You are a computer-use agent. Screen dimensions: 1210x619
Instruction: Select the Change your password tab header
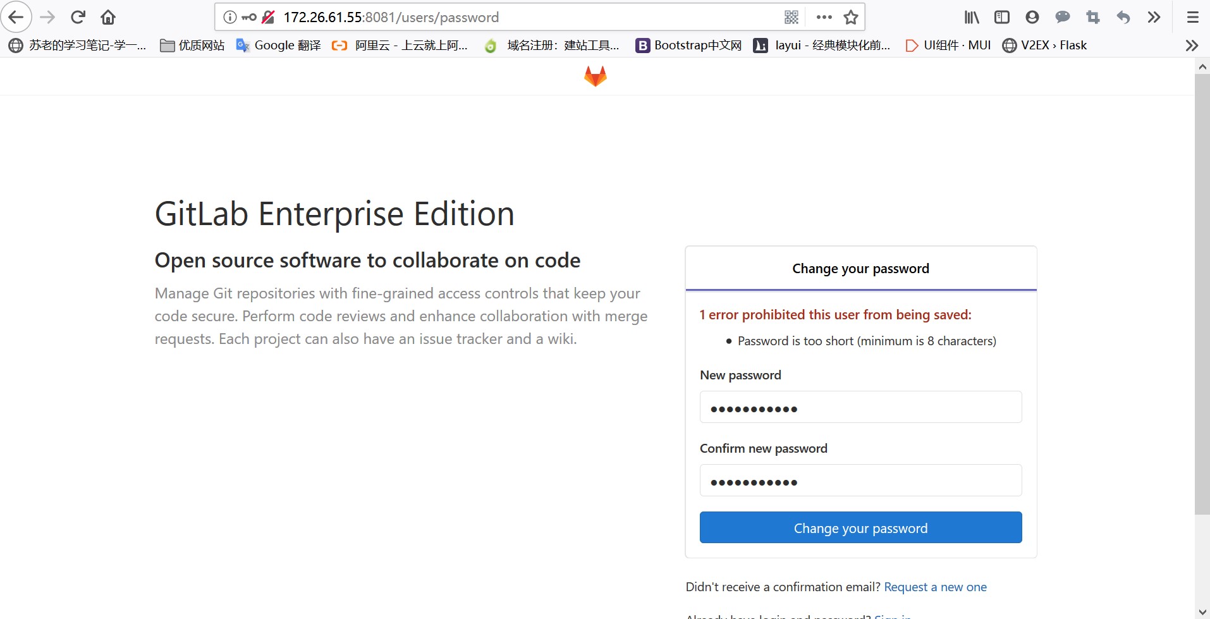(x=860, y=269)
